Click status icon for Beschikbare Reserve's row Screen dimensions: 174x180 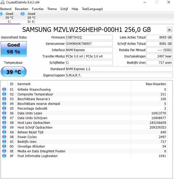click(x=4, y=99)
